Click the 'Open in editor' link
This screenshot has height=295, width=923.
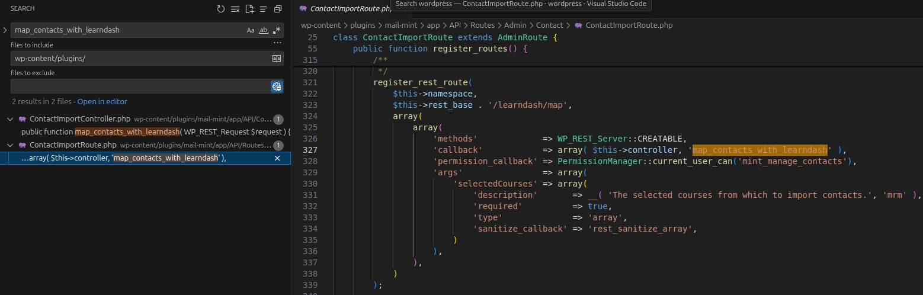[102, 101]
